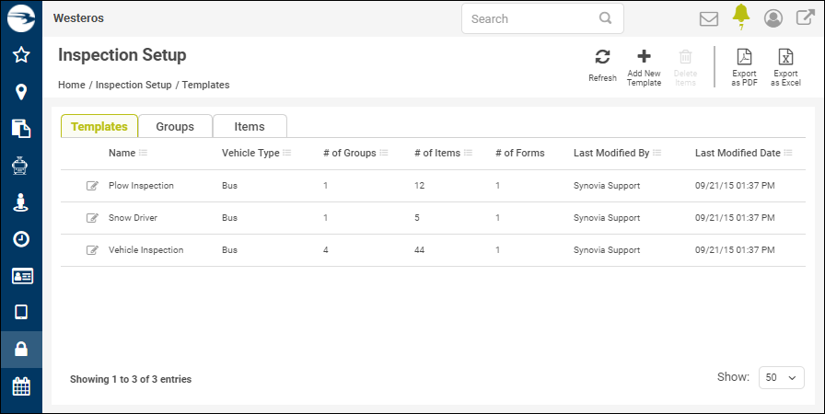Open Last Modified Date column menu
825x414 pixels.
point(788,153)
